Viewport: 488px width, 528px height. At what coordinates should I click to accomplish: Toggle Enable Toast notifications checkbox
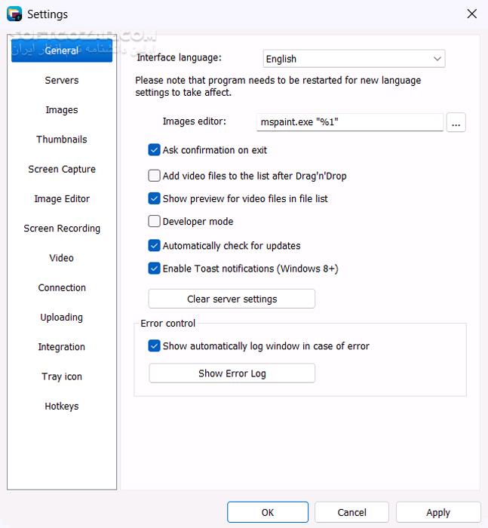tap(155, 269)
